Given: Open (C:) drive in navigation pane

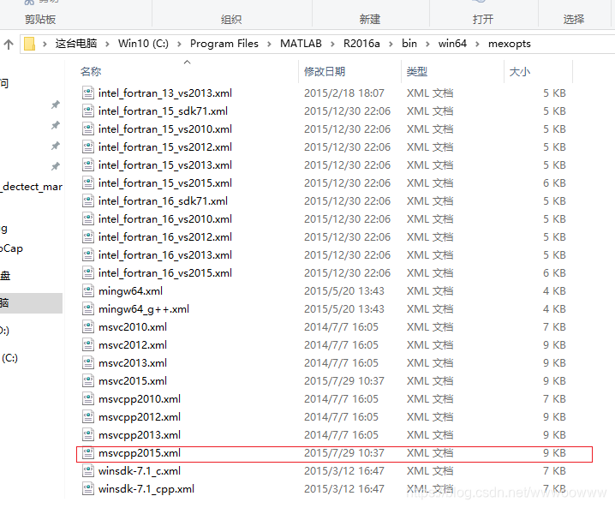Looking at the screenshot, I should tap(9, 358).
